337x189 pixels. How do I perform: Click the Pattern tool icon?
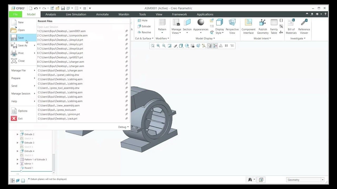tap(162, 23)
